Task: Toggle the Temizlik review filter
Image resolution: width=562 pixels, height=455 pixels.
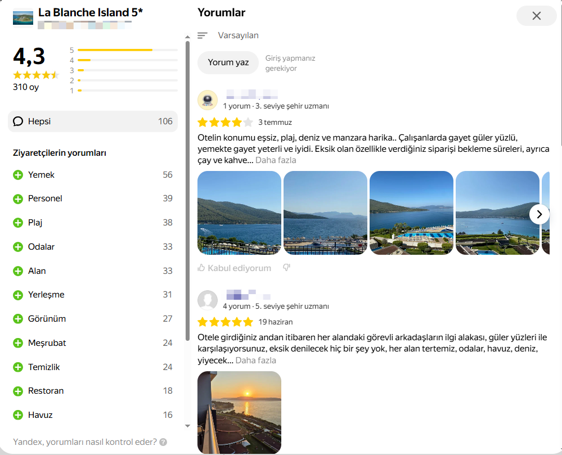Action: pyautogui.click(x=44, y=367)
